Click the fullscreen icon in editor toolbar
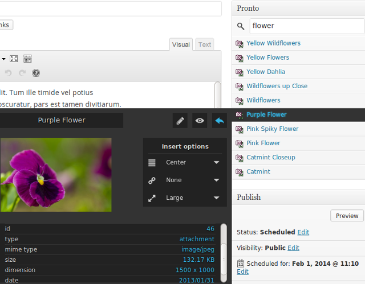Image resolution: width=365 pixels, height=284 pixels. [14, 59]
